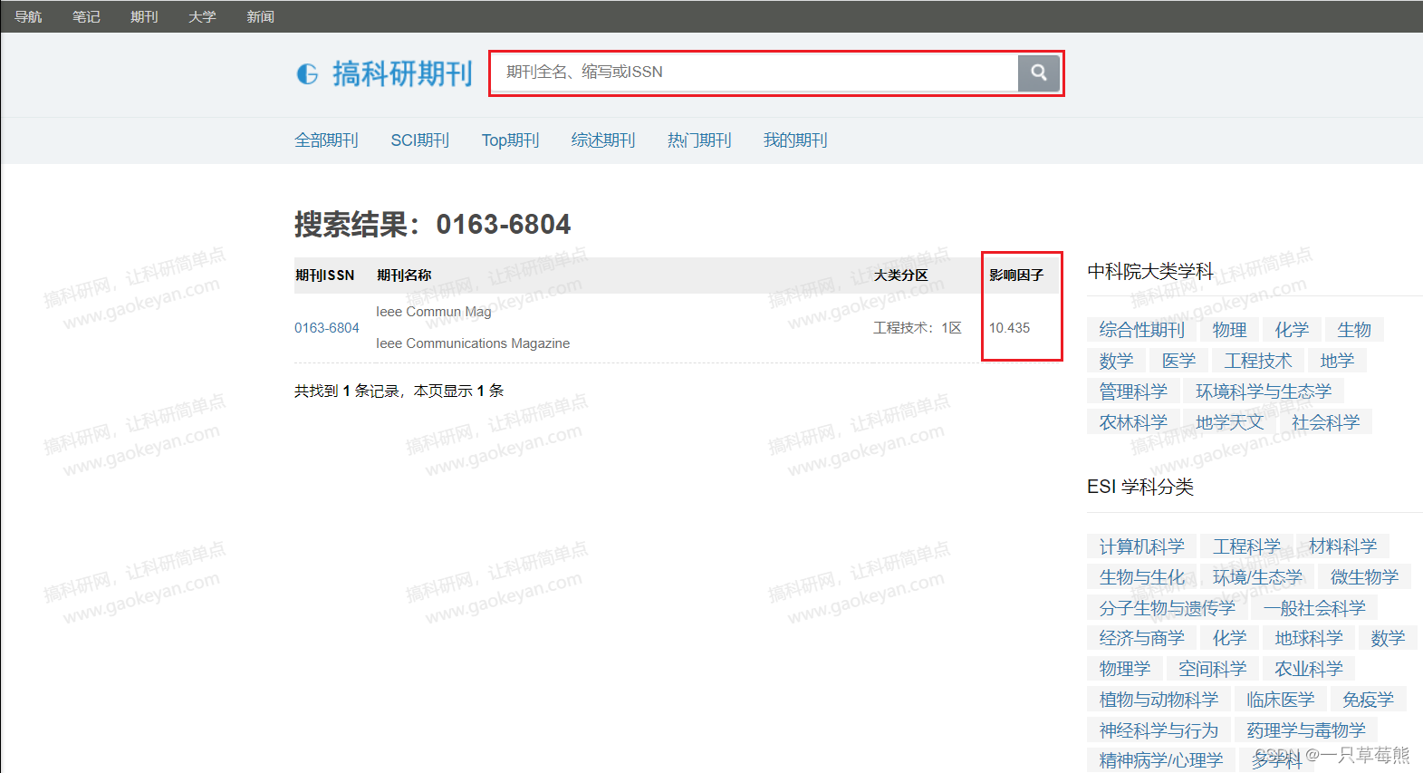Open 数学 under 中科院大类学科

1116,361
